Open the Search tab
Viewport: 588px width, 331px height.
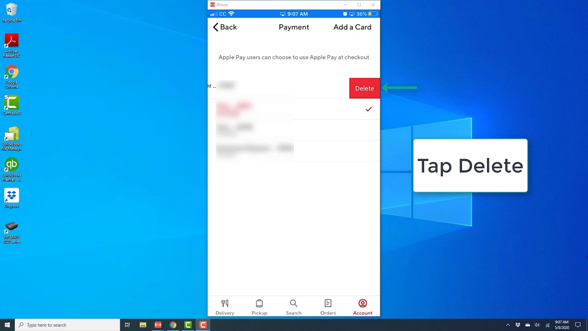[294, 307]
